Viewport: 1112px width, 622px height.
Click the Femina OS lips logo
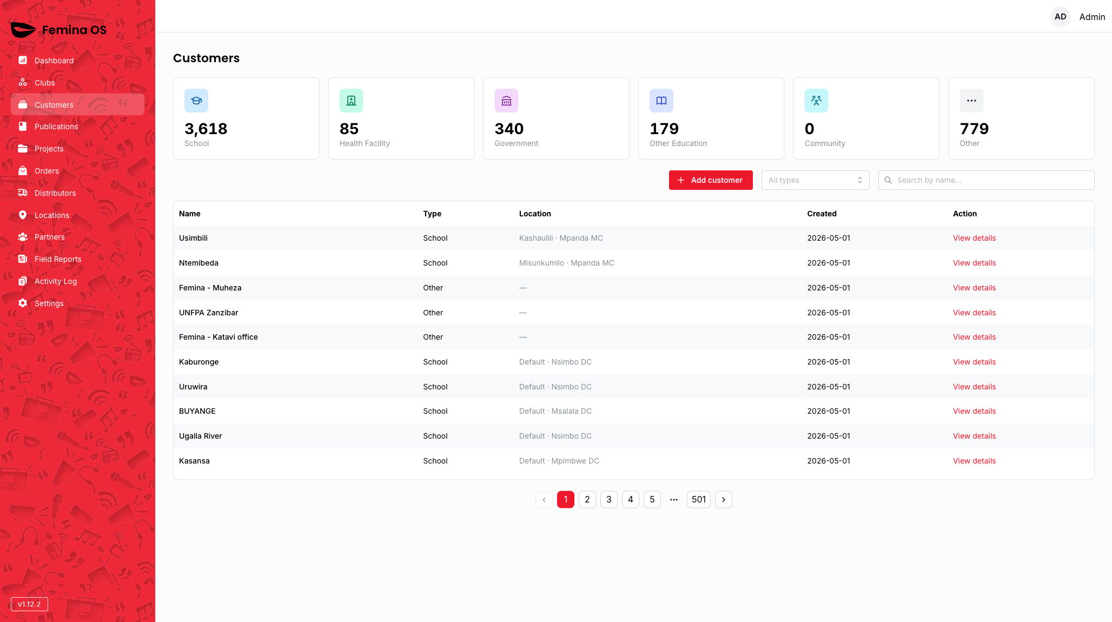click(23, 30)
